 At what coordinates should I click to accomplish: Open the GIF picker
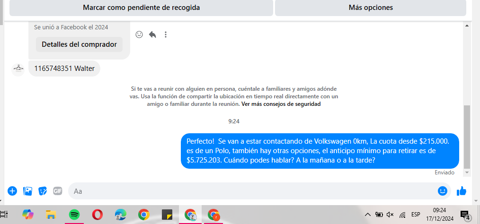pyautogui.click(x=58, y=191)
